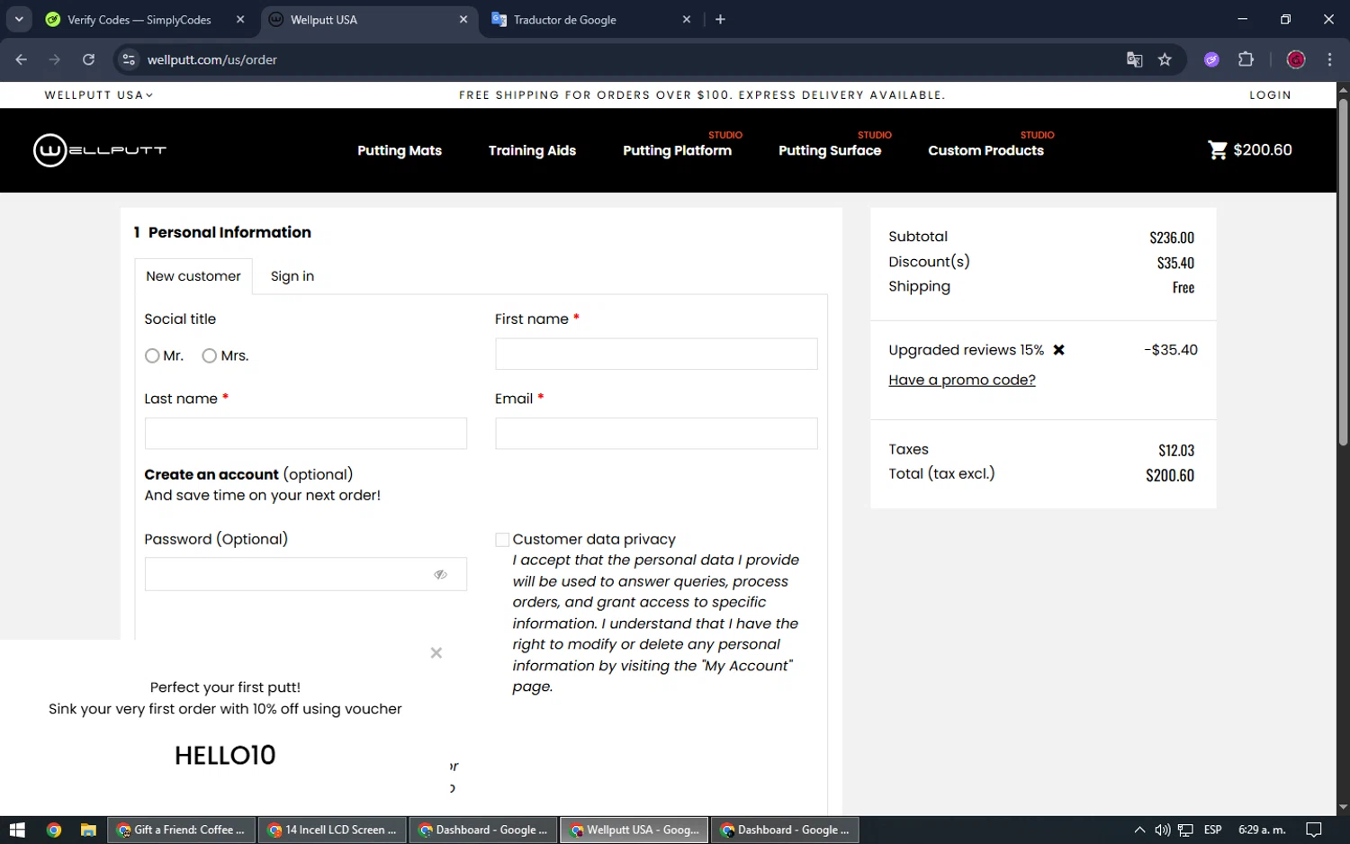Viewport: 1350px width, 844px height.
Task: Click the Google Translate icon in the address bar
Action: pos(1134,59)
